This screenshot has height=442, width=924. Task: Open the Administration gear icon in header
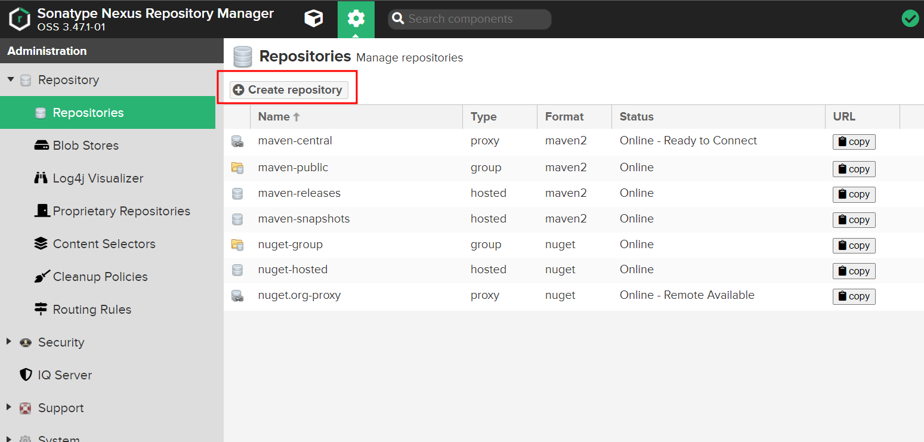[x=356, y=19]
